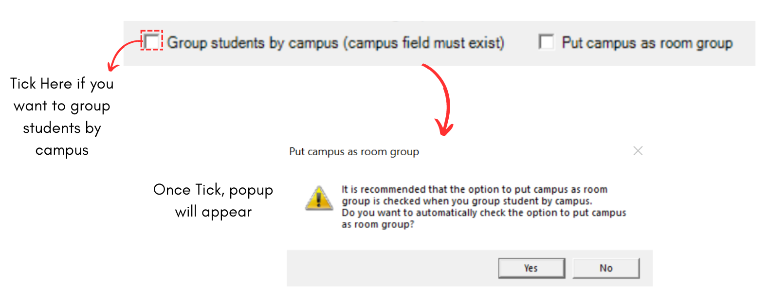Image resolution: width=769 pixels, height=290 pixels.
Task: Click the "as room group?" final message line
Action: point(378,224)
